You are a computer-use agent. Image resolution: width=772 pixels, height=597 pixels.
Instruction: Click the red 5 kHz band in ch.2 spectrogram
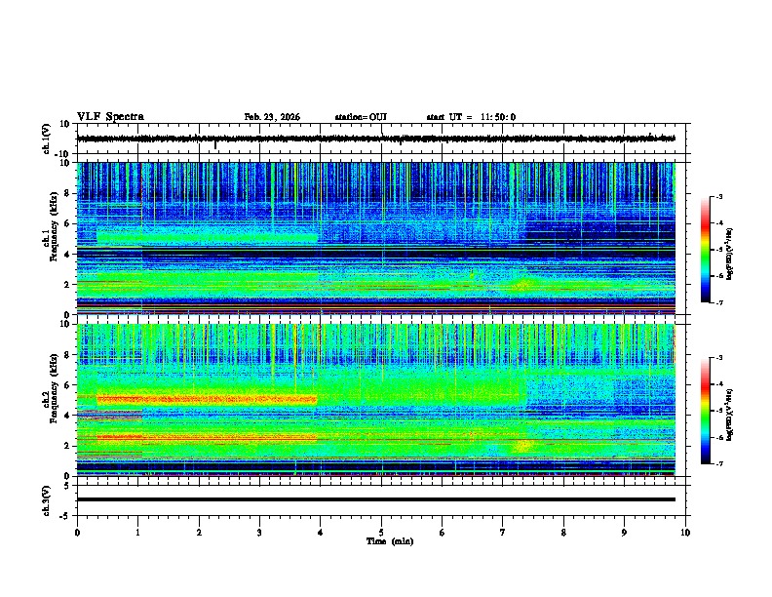[x=207, y=399]
